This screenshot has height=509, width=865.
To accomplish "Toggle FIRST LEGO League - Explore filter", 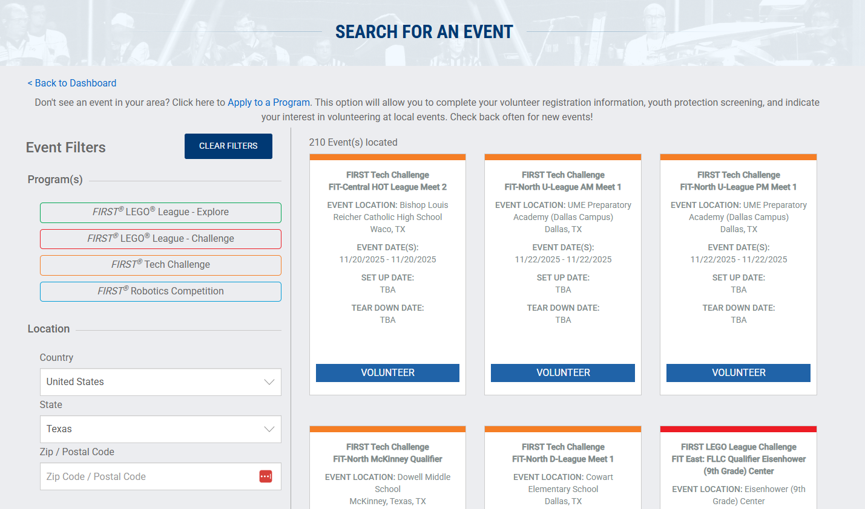I will pos(160,212).
